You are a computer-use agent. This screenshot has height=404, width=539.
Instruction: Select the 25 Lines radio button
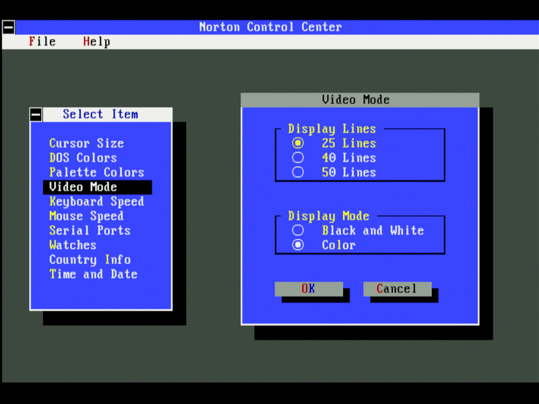point(298,143)
